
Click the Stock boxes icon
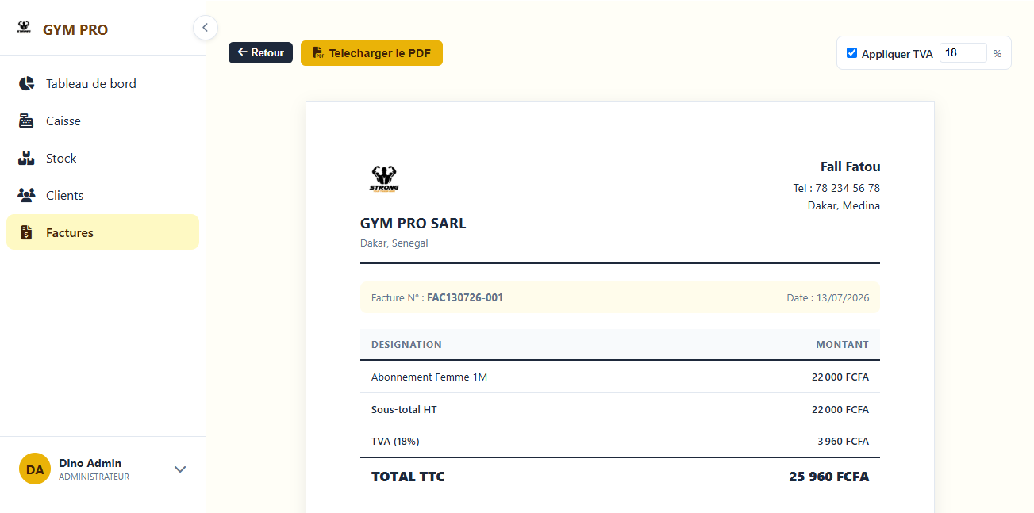(x=26, y=158)
